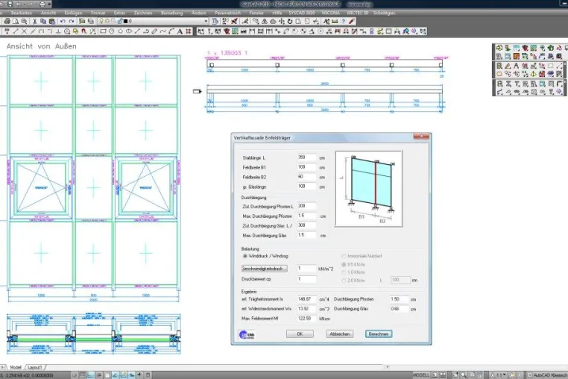Click the black layer color swatch
This screenshot has height=379, width=568.
pyautogui.click(x=125, y=21)
